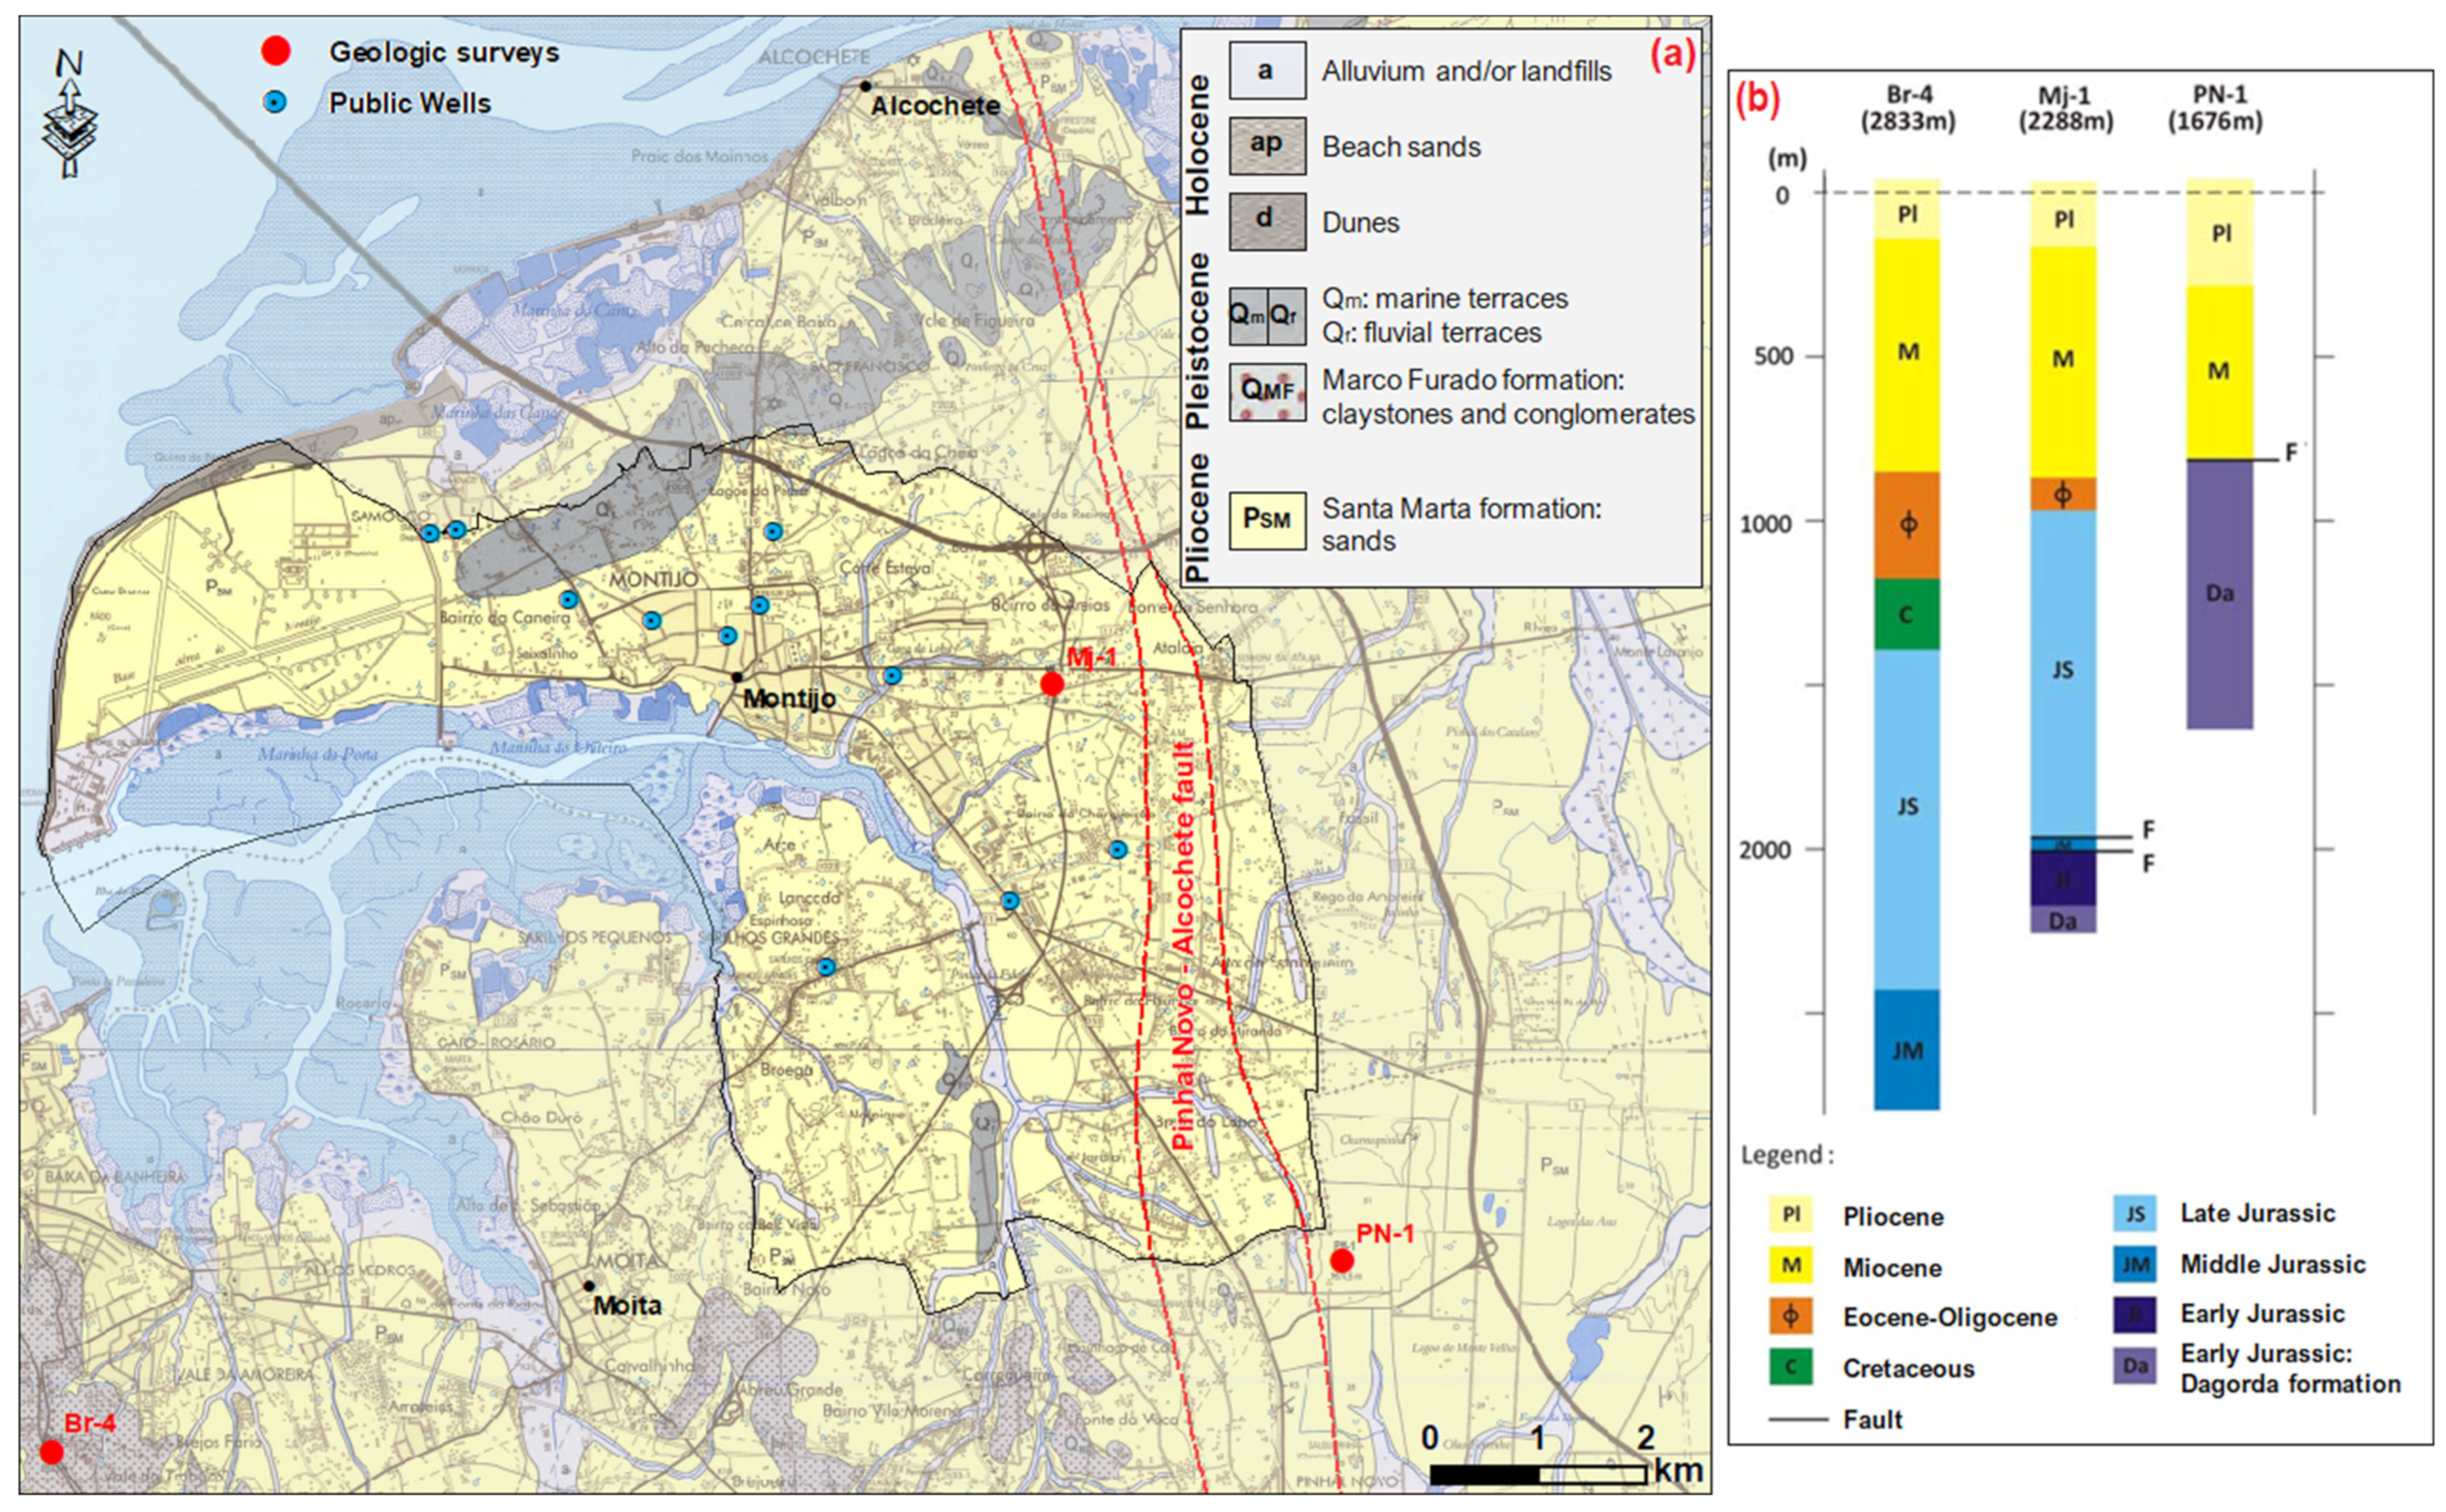Click the red PN-1 survey marker
Screen dimensions: 2446x1512
1342,1261
